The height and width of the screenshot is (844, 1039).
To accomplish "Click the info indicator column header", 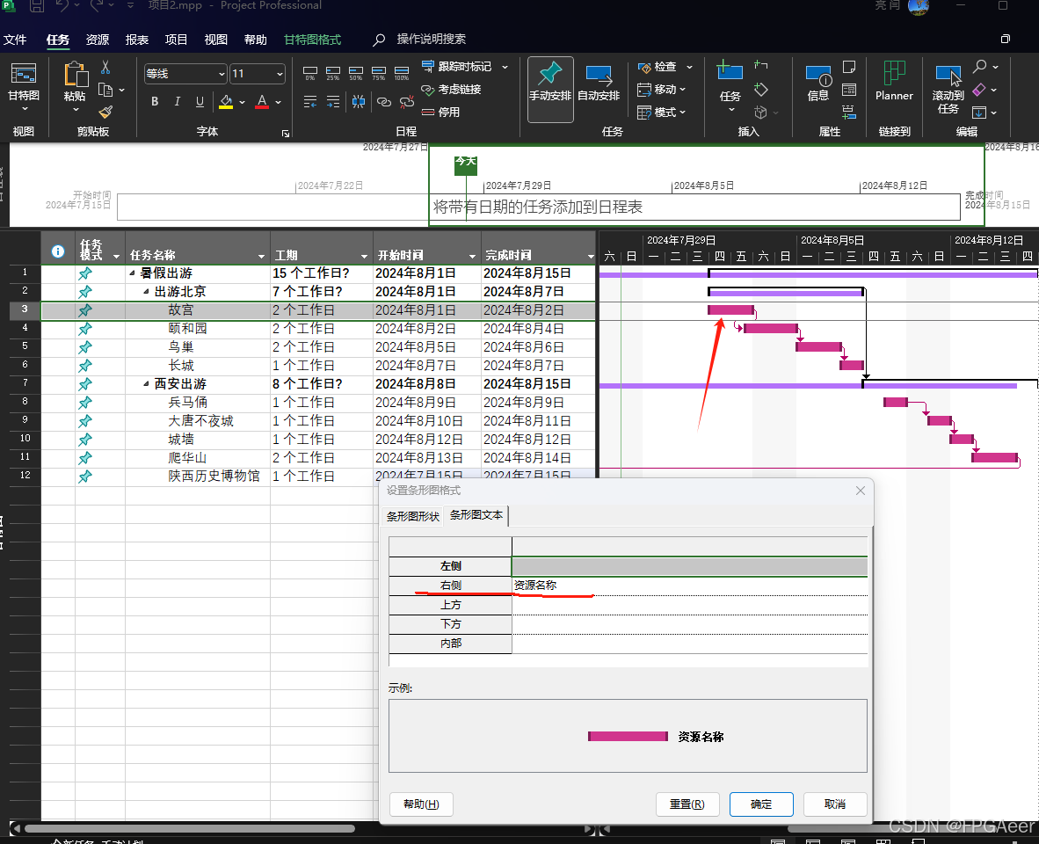I will pyautogui.click(x=58, y=251).
